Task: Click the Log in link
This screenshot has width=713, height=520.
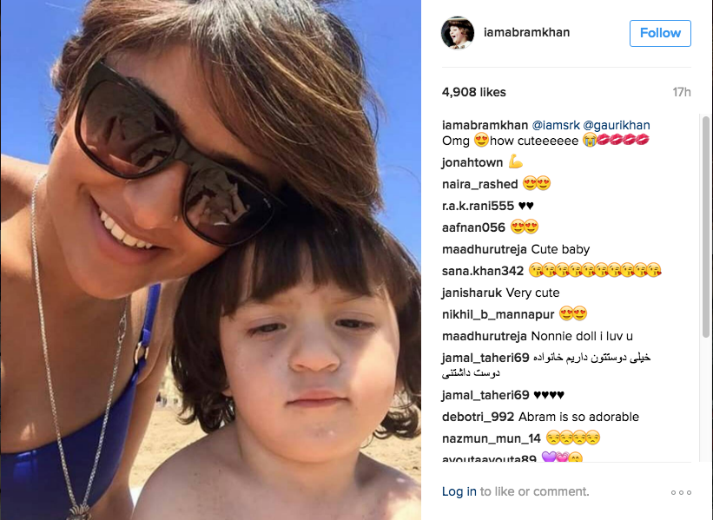Action: pyautogui.click(x=459, y=491)
